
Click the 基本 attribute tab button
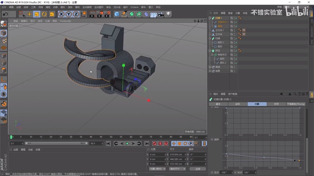[218, 104]
